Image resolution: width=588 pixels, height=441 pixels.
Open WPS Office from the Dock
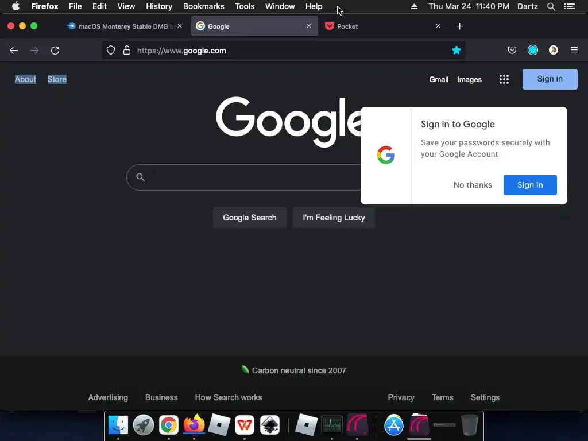point(245,425)
